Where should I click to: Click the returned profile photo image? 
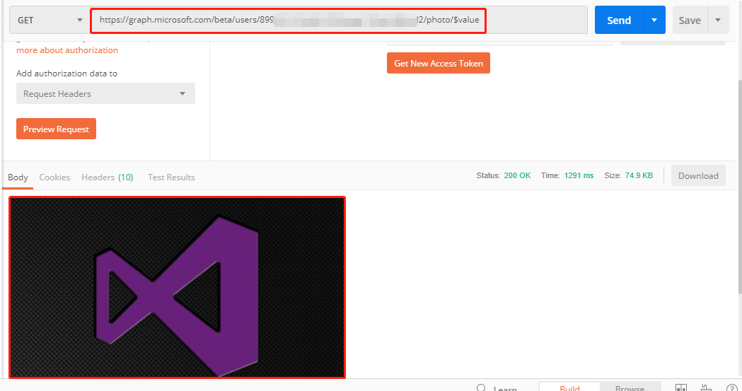[x=178, y=288]
